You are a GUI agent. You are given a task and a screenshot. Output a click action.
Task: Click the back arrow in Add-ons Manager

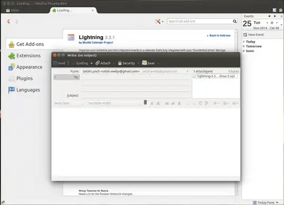(8, 22)
